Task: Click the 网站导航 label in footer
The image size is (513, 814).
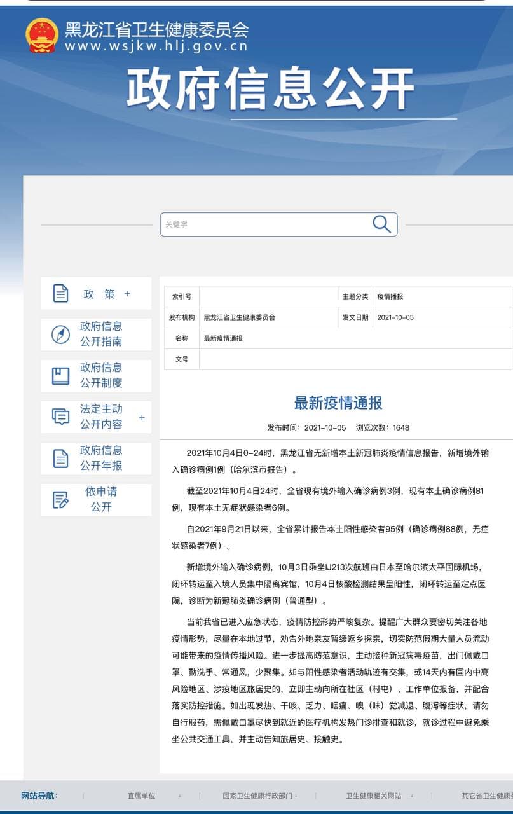Action: pyautogui.click(x=39, y=796)
